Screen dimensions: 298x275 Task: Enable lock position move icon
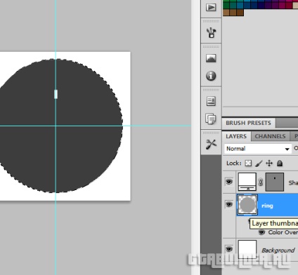[x=269, y=163]
